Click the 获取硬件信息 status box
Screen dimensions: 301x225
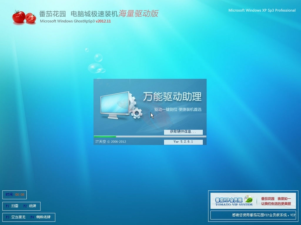[x=183, y=132]
